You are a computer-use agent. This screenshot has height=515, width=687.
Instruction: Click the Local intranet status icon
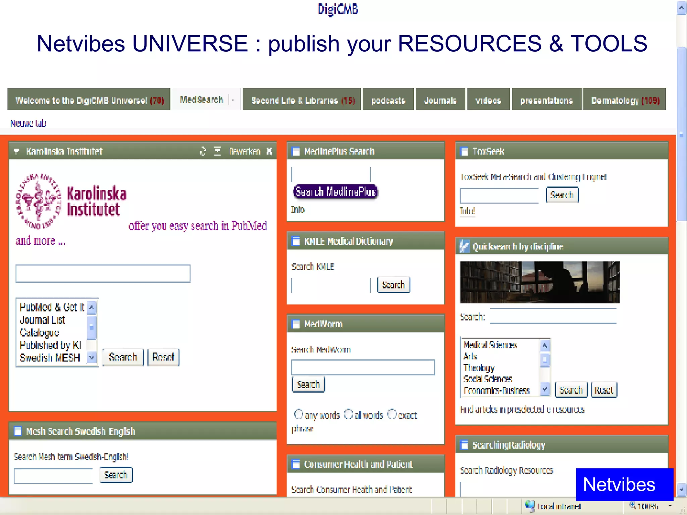tap(530, 506)
